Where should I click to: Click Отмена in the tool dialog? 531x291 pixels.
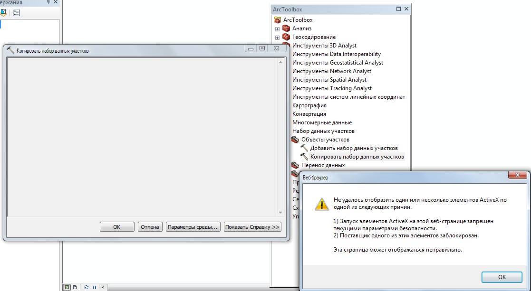pos(150,227)
